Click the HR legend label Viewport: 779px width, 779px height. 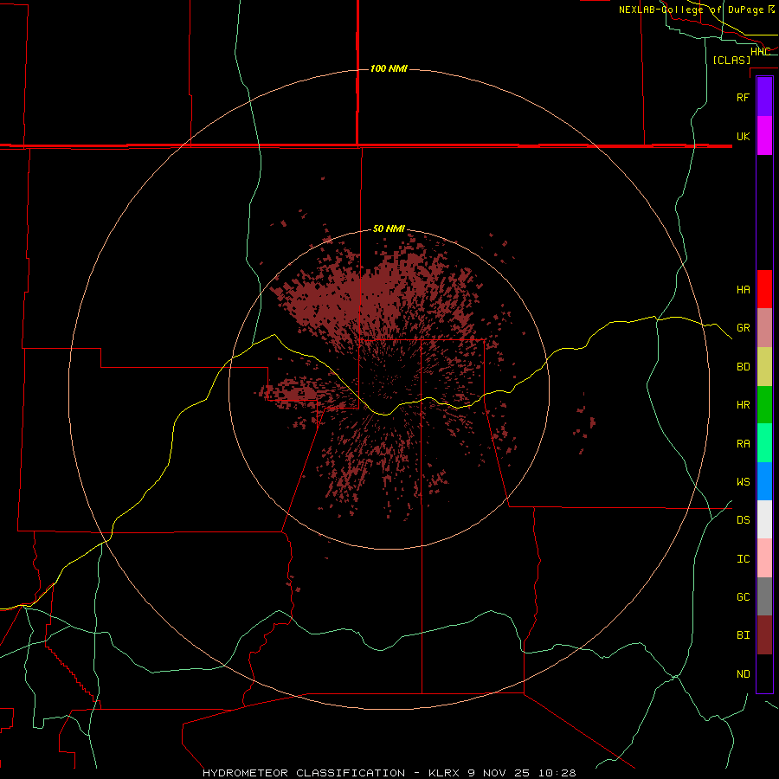tap(743, 405)
